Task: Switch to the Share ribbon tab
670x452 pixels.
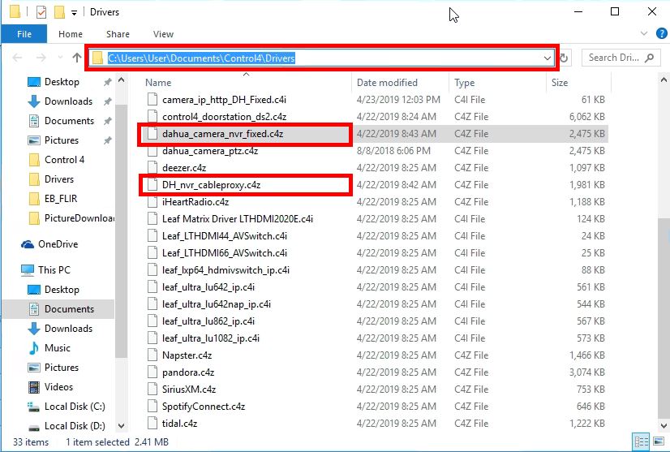Action: click(118, 34)
